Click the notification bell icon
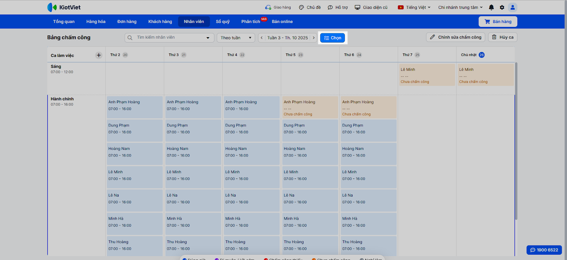567x260 pixels. coord(491,7)
